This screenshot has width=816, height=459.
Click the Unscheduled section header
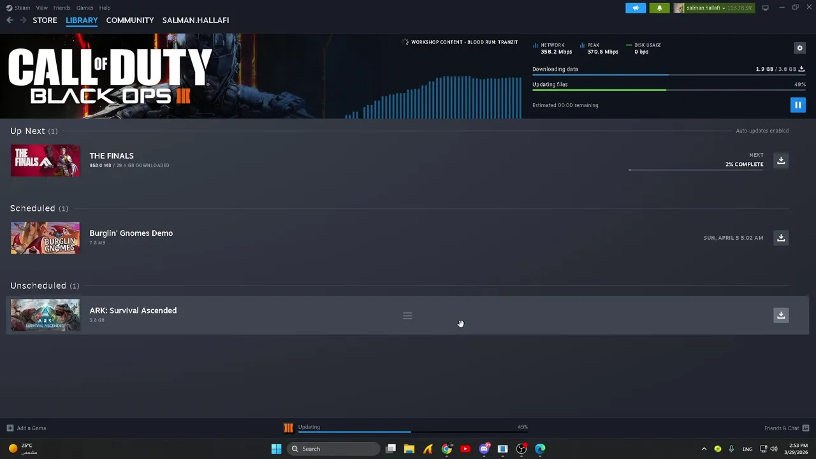[x=45, y=286]
